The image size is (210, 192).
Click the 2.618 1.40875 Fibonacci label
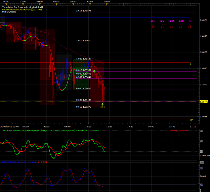click(x=84, y=11)
